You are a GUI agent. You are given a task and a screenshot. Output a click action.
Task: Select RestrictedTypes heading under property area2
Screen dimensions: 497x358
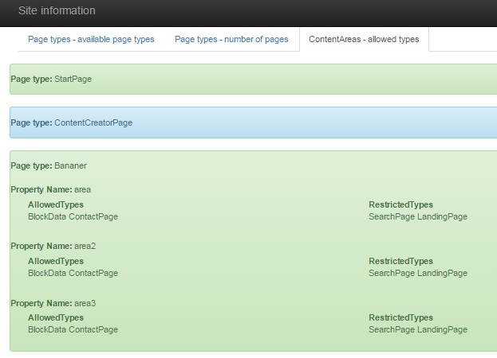click(400, 262)
